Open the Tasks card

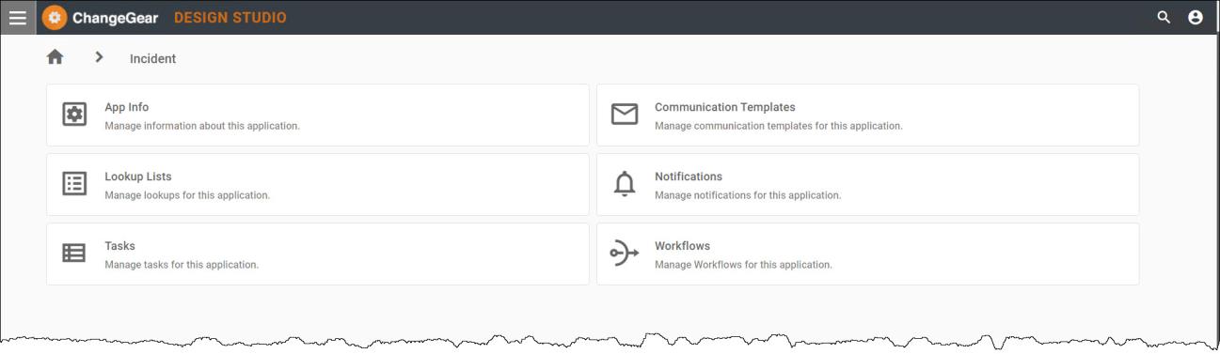pos(318,254)
